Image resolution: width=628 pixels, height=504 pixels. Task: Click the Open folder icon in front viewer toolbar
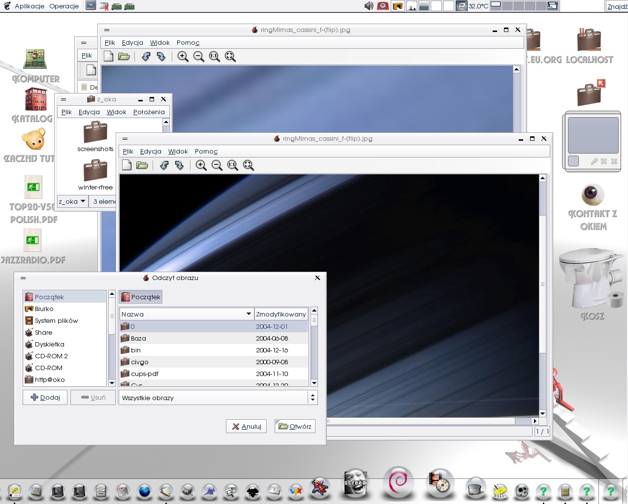142,165
